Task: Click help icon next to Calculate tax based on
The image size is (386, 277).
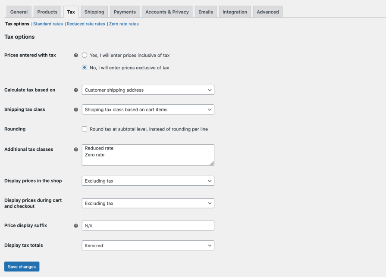Action: click(76, 90)
